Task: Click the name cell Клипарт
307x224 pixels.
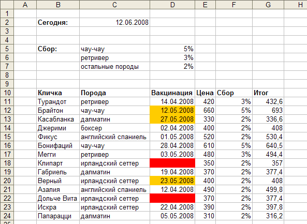Action: tap(58, 163)
